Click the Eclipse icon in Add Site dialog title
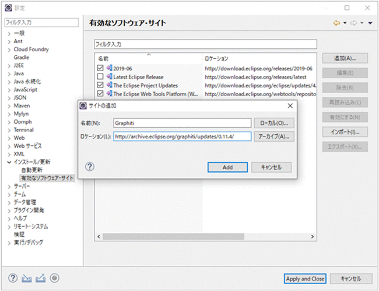The width and height of the screenshot is (379, 291). [83, 106]
